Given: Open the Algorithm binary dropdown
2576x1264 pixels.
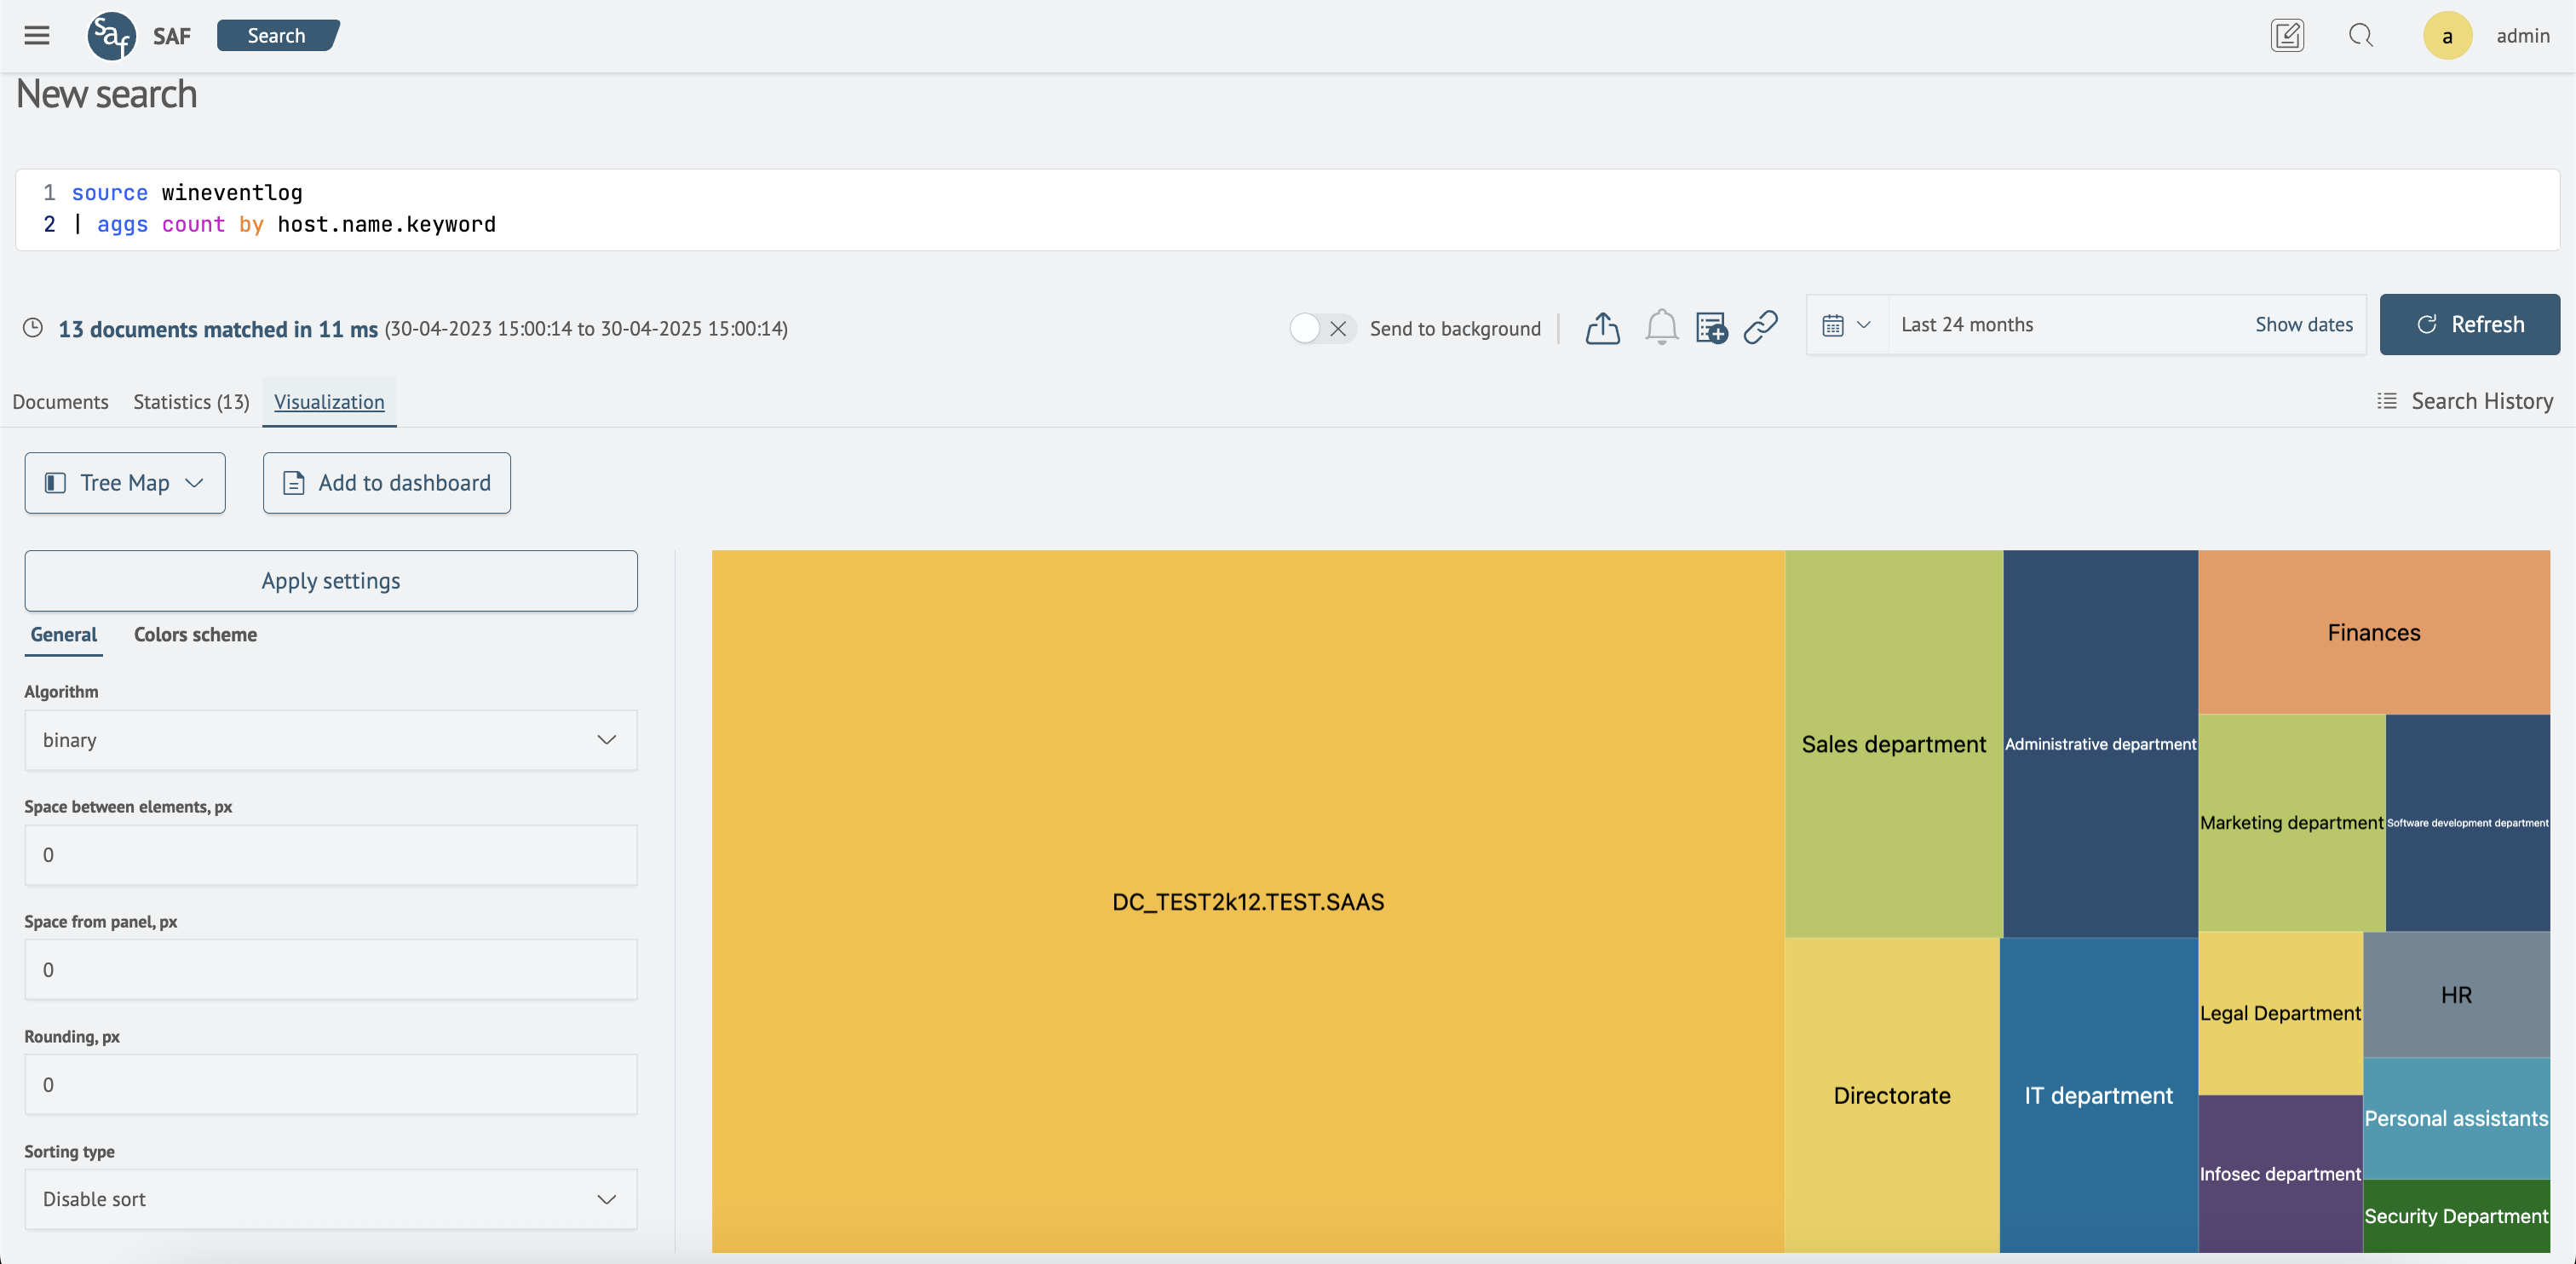Looking at the screenshot, I should pos(330,740).
